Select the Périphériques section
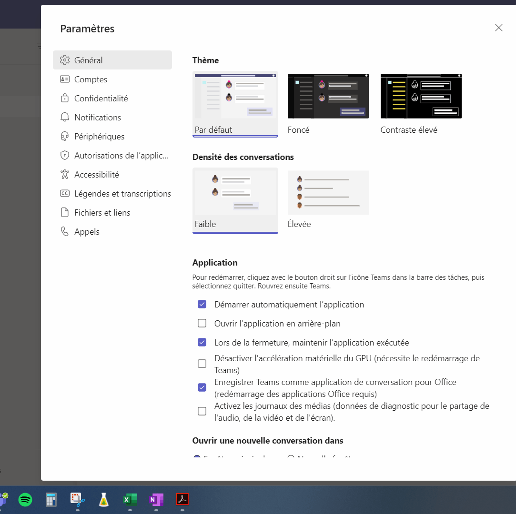 112,137
